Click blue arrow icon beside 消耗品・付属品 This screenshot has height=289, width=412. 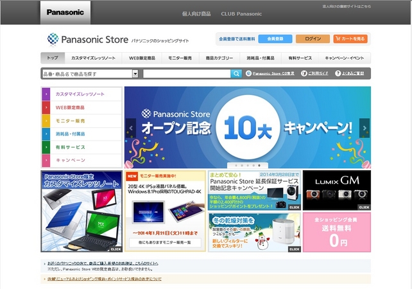click(46, 134)
